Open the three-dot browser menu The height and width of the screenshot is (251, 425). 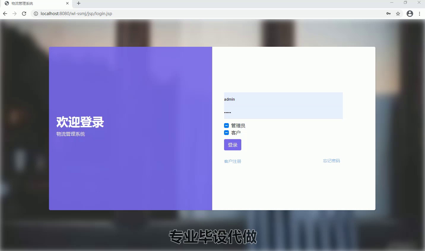point(419,14)
